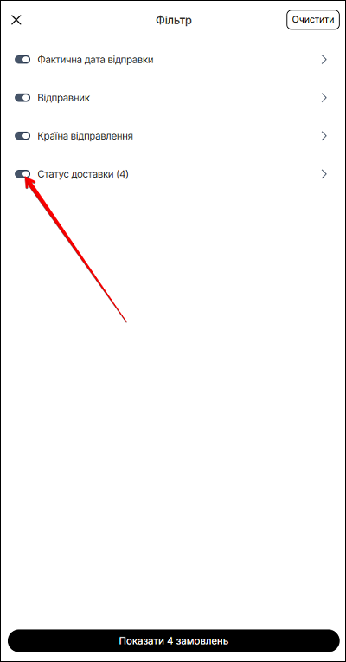Screen dimensions: 346x662
Task: Choose the Відправник filter label
Action: click(64, 98)
